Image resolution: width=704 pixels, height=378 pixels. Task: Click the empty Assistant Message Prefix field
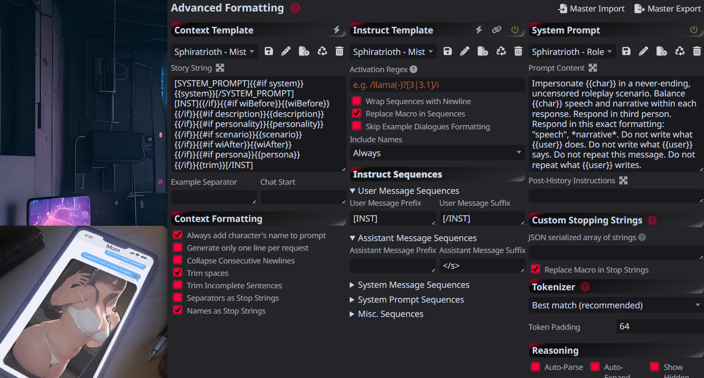(393, 266)
